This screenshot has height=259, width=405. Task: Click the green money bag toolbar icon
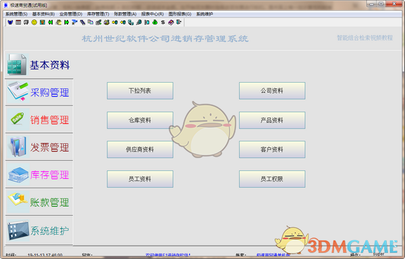[x=155, y=22]
